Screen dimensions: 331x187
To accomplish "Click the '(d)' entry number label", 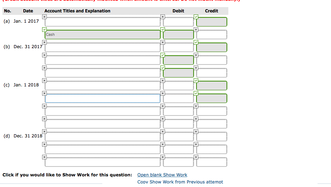I will [x=6, y=136].
